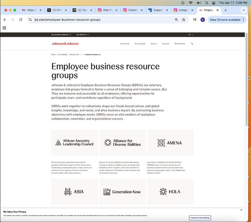Screen dimensions: 251x222
Task: Click the Johnson&Johnson logo
Action: click(65, 43)
